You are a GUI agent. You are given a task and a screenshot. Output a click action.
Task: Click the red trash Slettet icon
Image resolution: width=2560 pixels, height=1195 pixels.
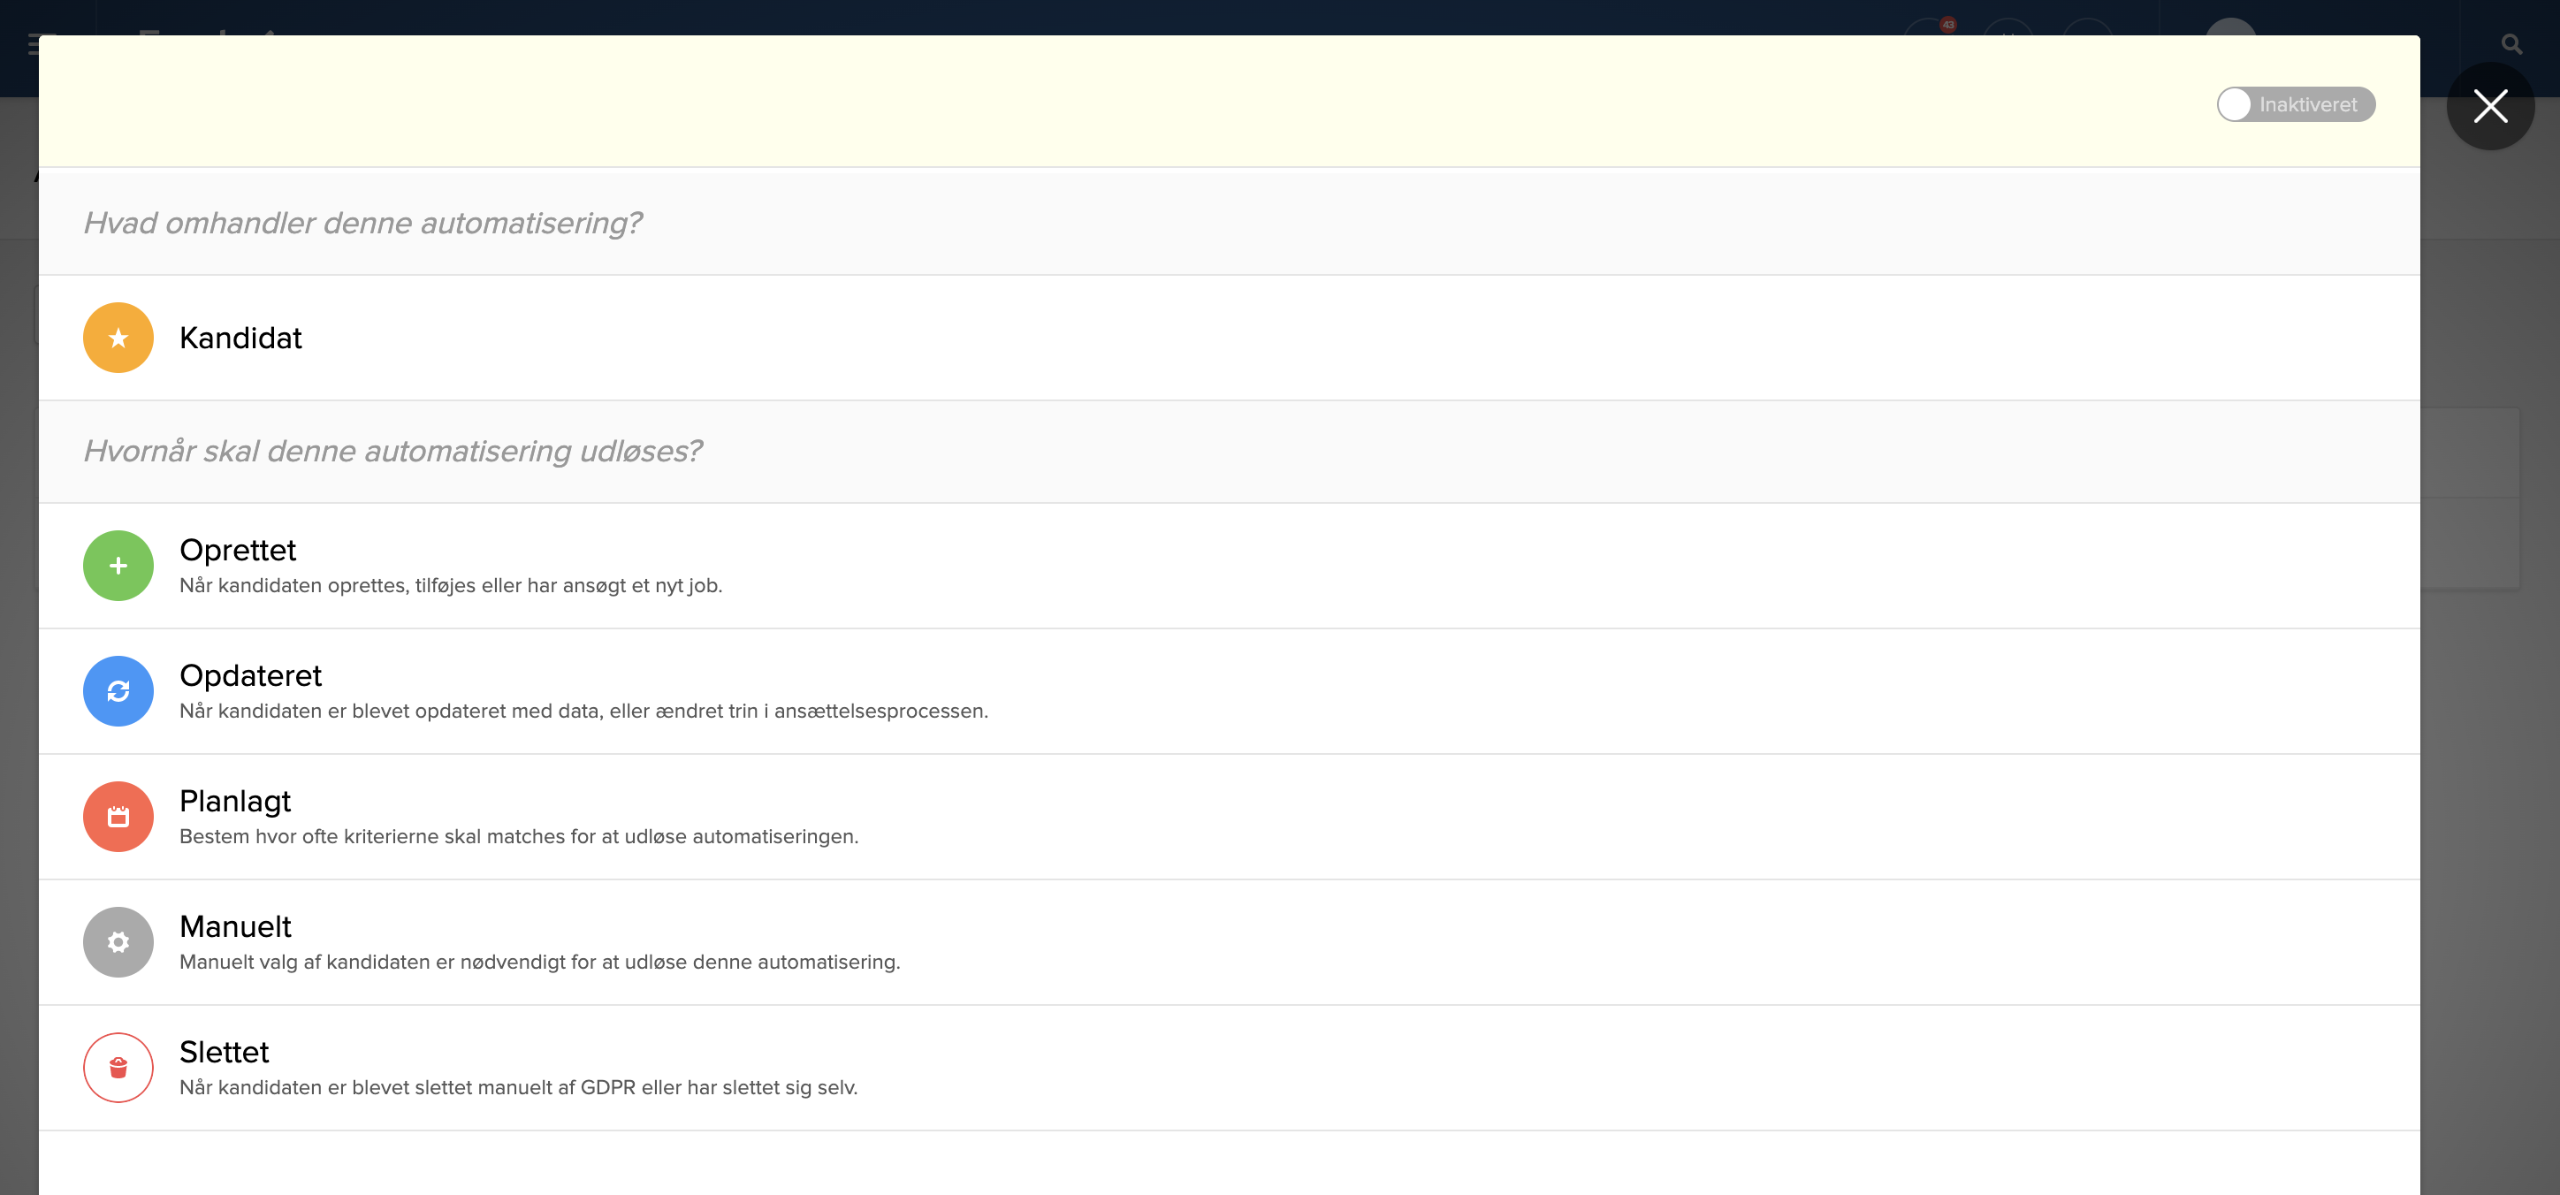click(118, 1068)
